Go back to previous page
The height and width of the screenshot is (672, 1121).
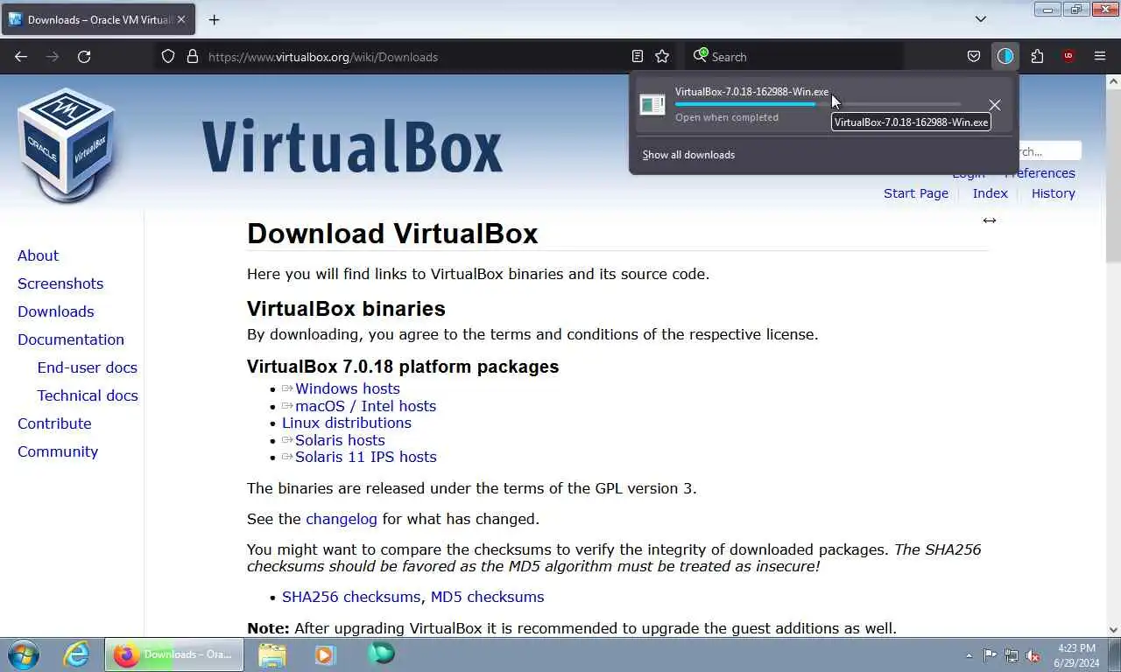coord(21,56)
